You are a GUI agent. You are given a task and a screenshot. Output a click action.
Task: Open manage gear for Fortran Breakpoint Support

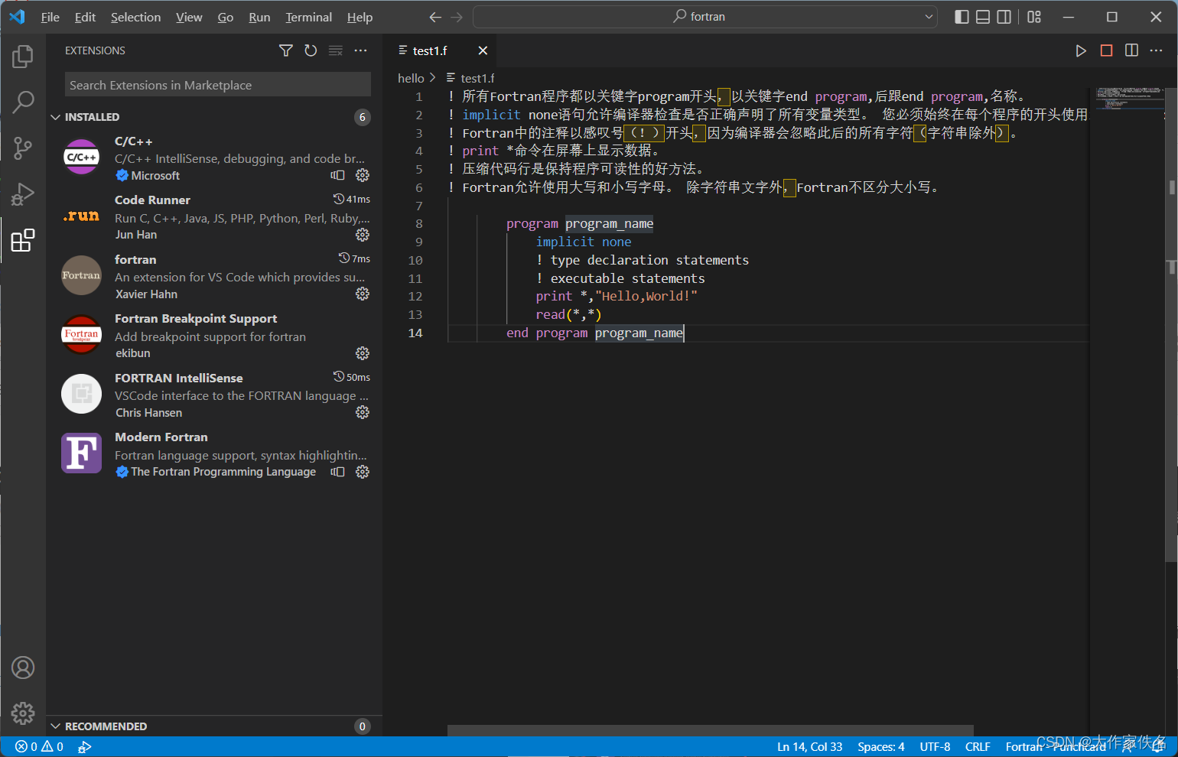pos(363,353)
